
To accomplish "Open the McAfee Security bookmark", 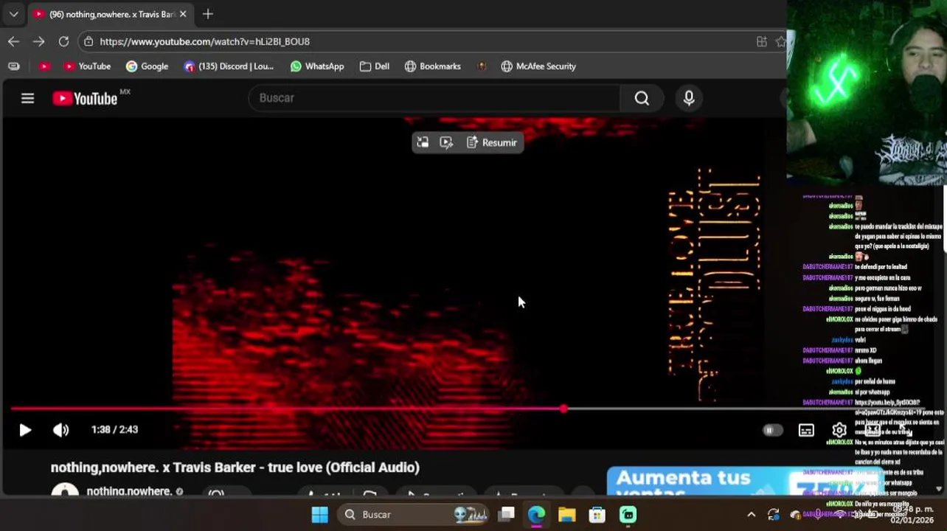I will 538,66.
